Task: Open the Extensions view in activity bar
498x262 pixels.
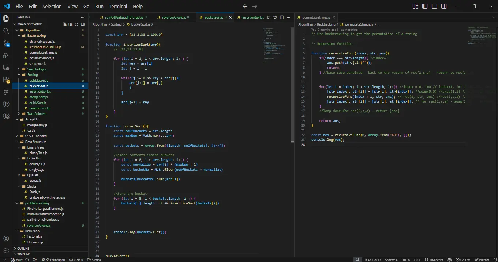Action: tap(6, 80)
